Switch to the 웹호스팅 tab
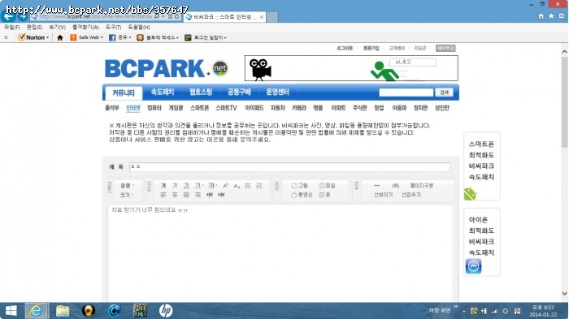The height and width of the screenshot is (319, 569). [201, 92]
